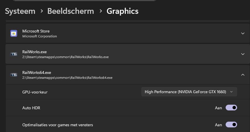Expand the Microsoft Store entry chevron

[243, 33]
